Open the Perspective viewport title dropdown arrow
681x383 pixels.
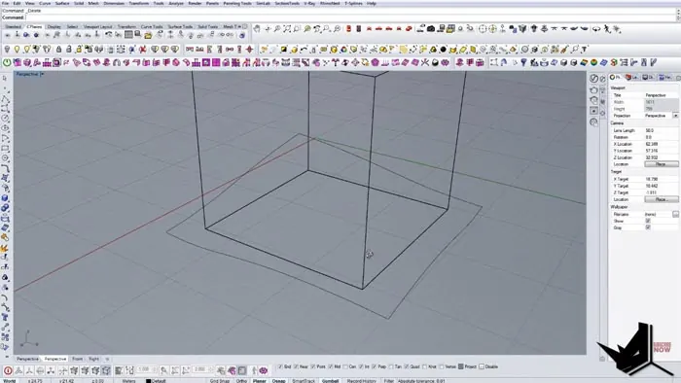pos(42,74)
